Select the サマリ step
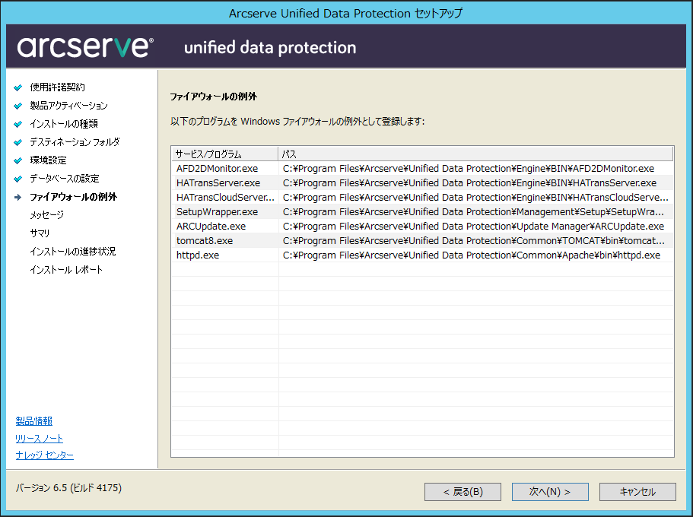This screenshot has height=517, width=693. tap(40, 233)
